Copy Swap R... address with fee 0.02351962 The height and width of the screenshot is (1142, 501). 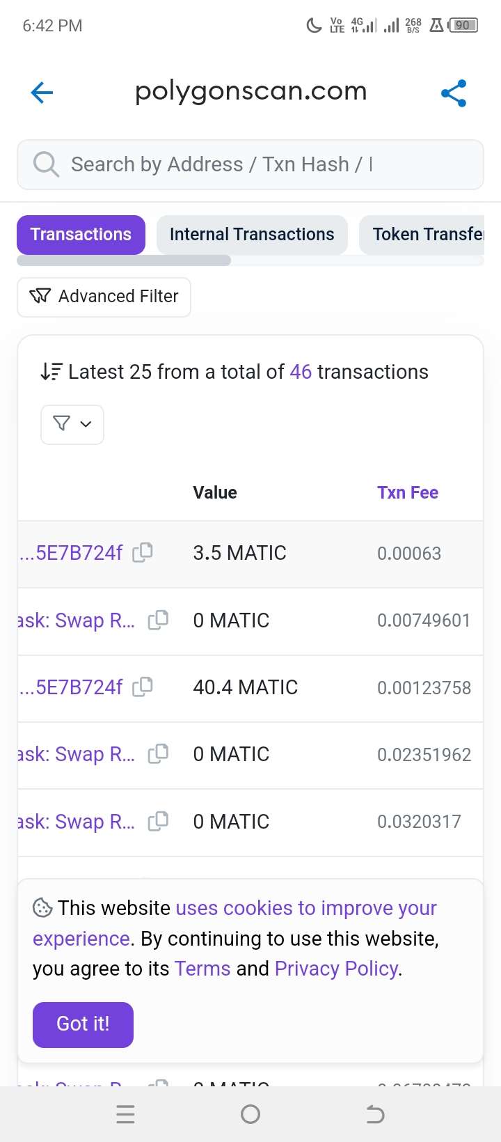[x=159, y=753]
